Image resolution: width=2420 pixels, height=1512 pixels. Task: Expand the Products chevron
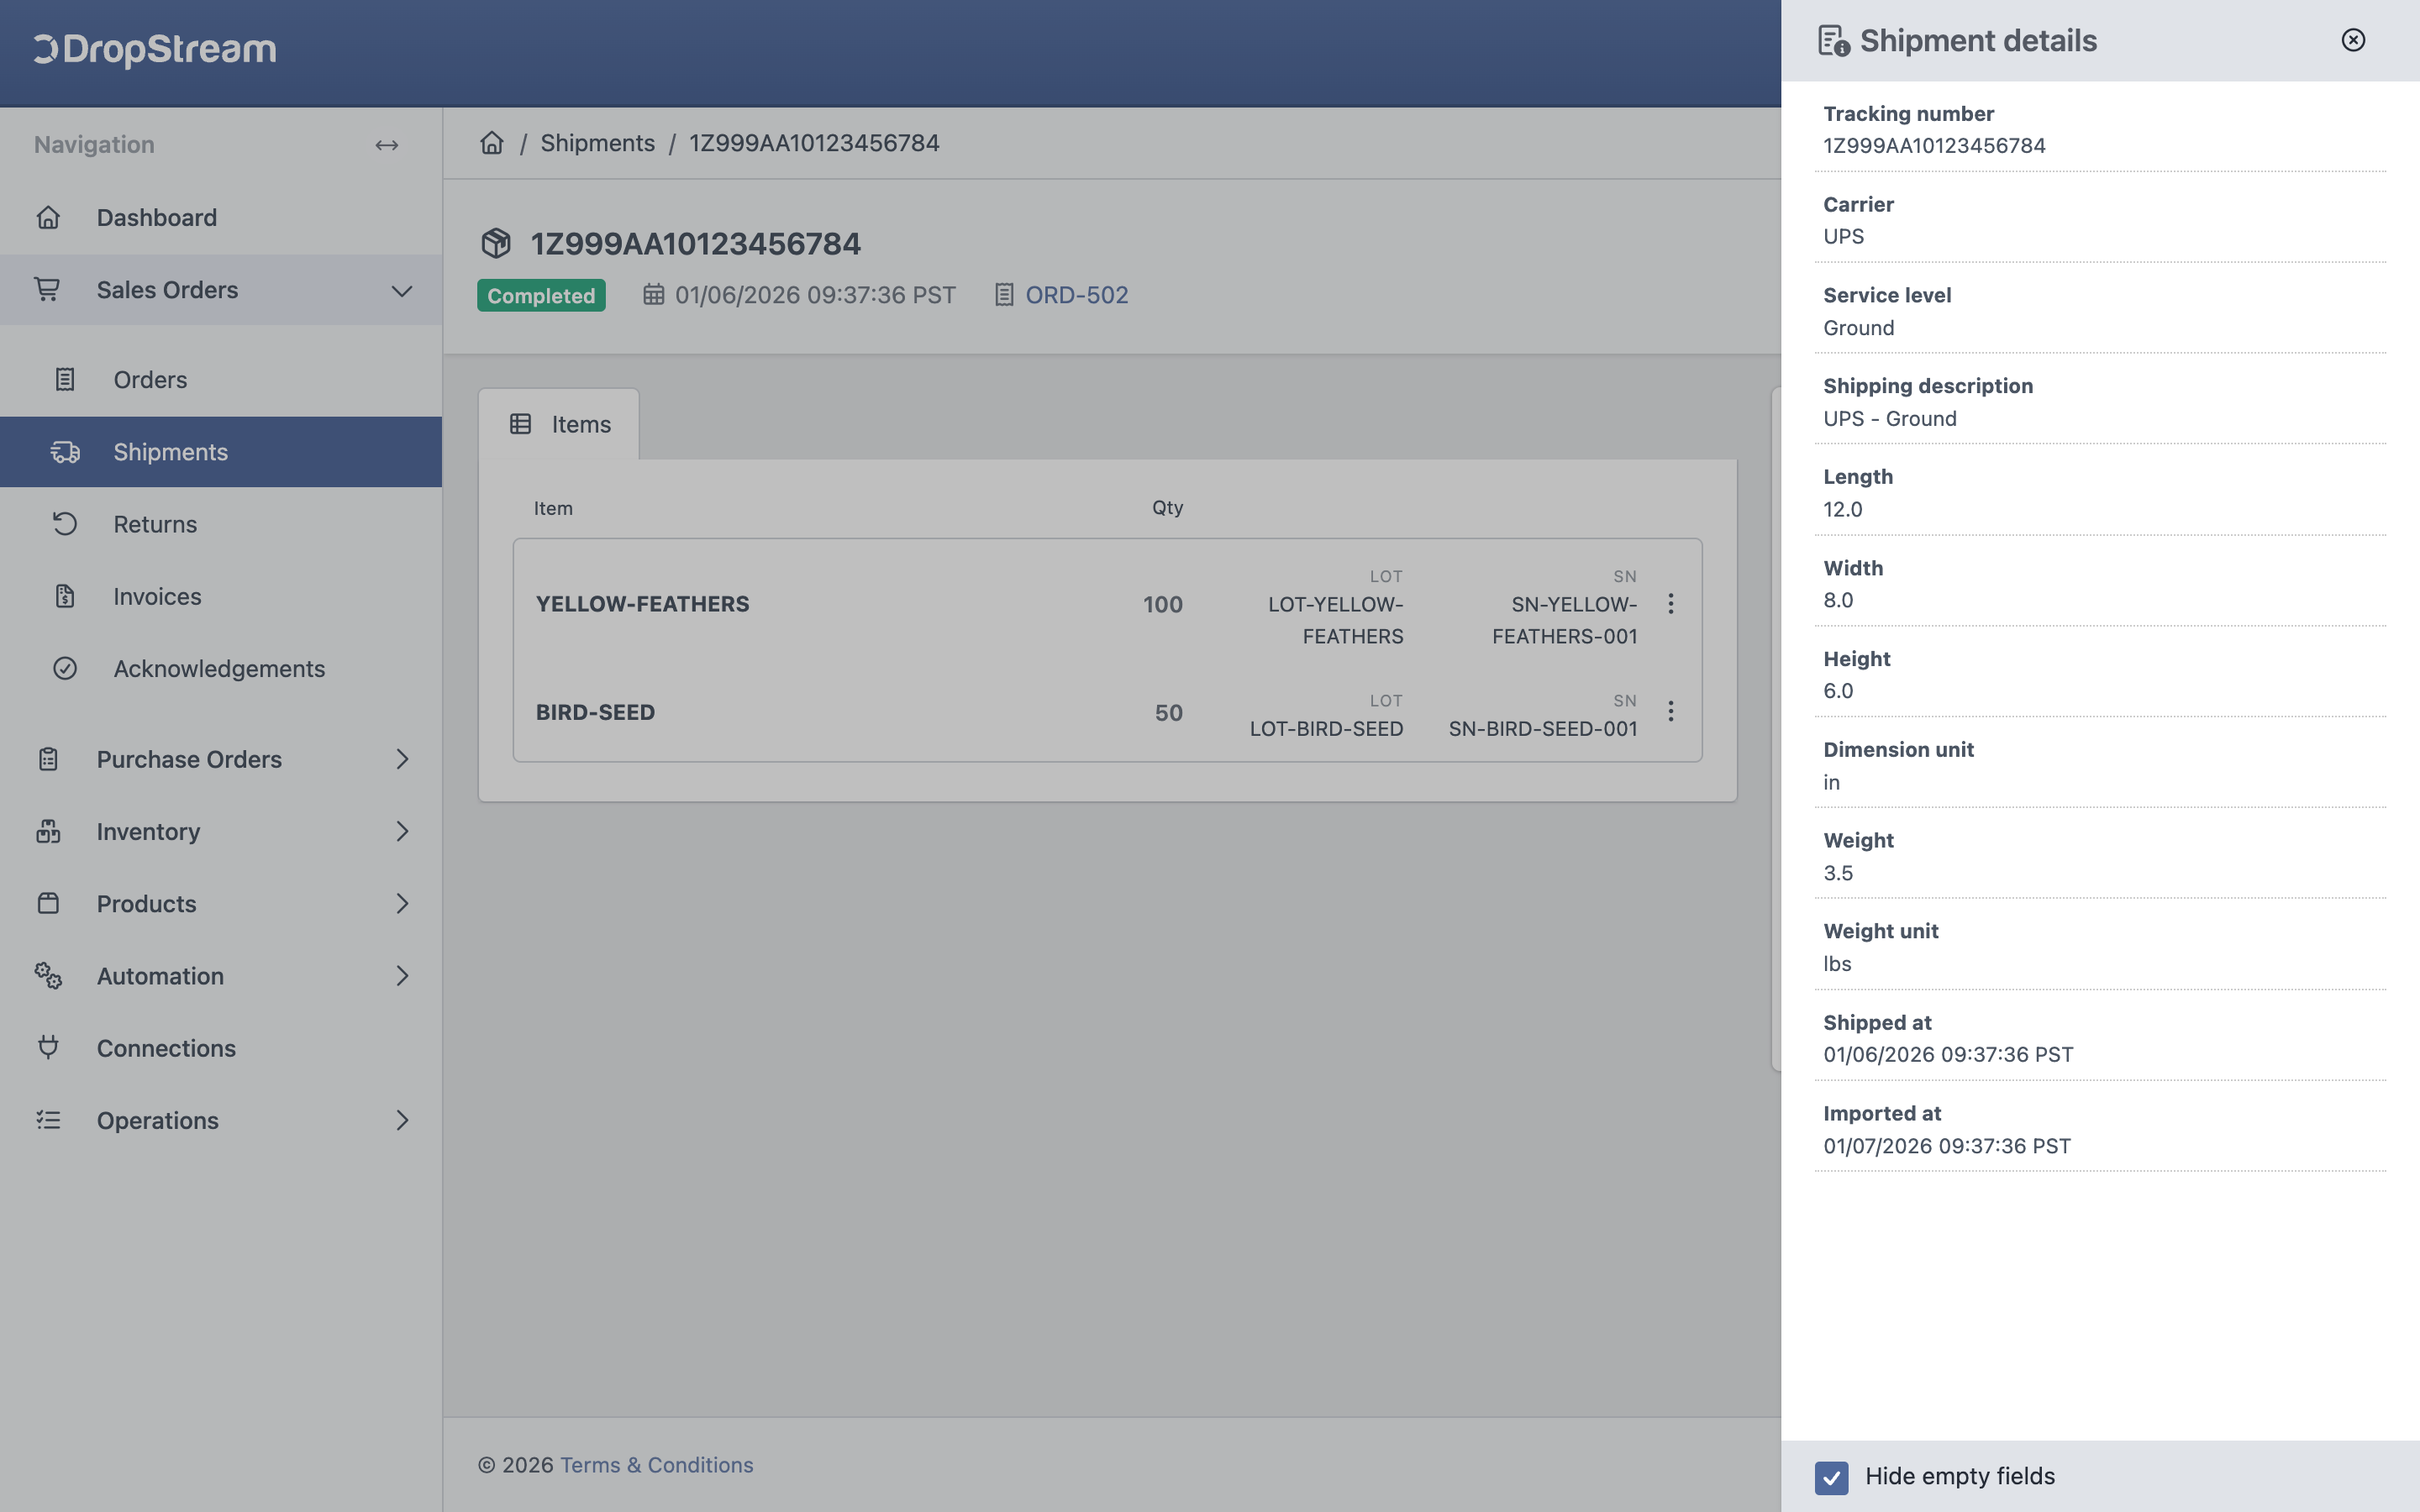click(x=402, y=903)
